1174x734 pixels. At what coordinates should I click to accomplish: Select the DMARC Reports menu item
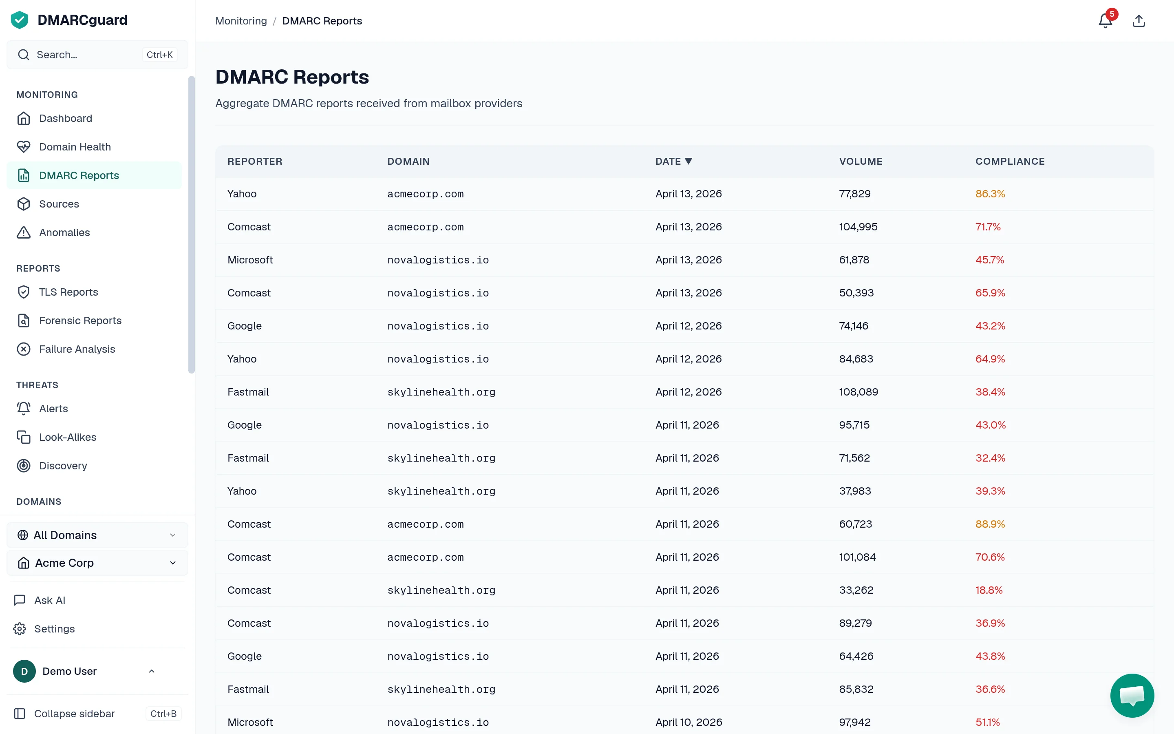tap(94, 175)
